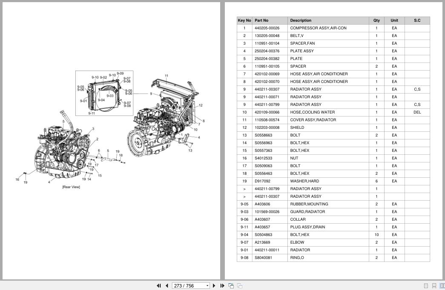
Task: Click the [Rear View] caption in diagram
Action: (71, 187)
